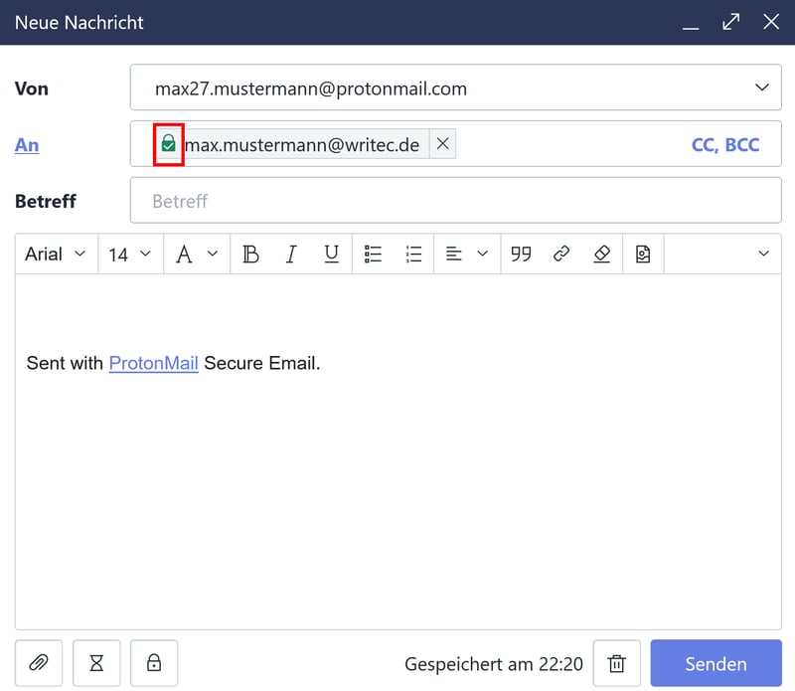Open the font color picker
795x691 pixels.
click(196, 255)
